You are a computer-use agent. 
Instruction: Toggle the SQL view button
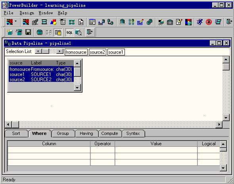(69, 32)
